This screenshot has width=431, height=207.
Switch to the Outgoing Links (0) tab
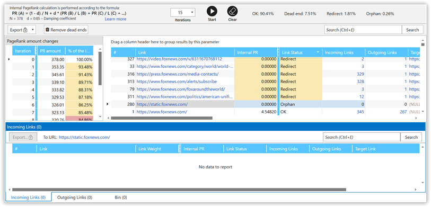75,197
